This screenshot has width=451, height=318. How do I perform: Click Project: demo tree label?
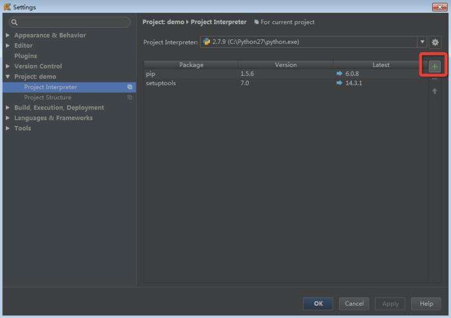coord(35,77)
